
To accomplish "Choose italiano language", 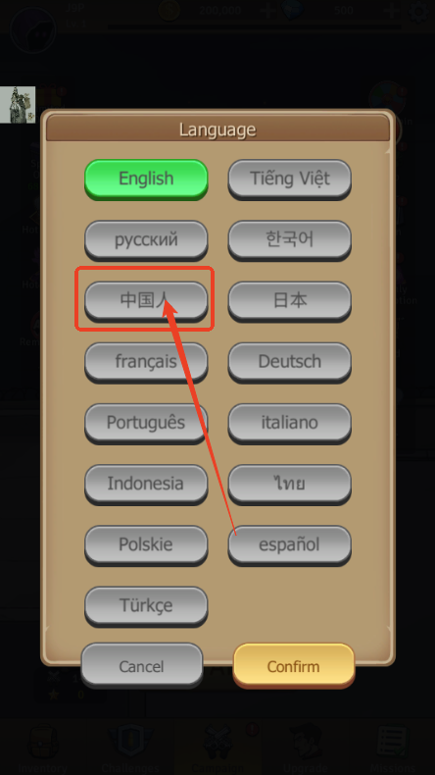I will [x=289, y=423].
